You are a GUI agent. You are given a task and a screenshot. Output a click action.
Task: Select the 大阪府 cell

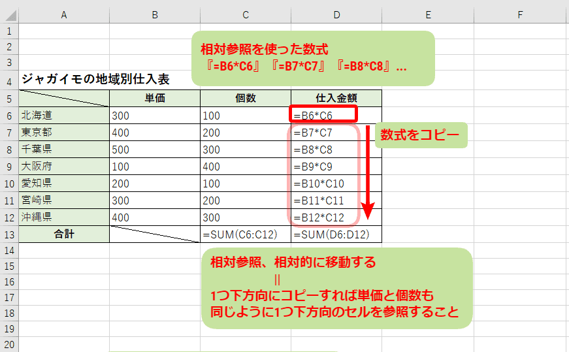pyautogui.click(x=64, y=166)
